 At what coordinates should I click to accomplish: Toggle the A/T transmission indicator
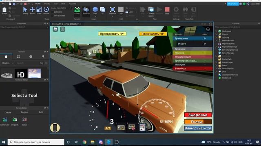(108, 128)
